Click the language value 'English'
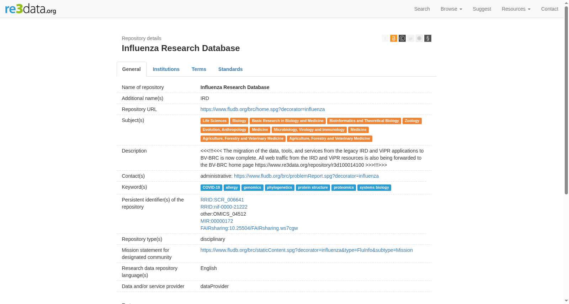The image size is (569, 304). [209, 268]
